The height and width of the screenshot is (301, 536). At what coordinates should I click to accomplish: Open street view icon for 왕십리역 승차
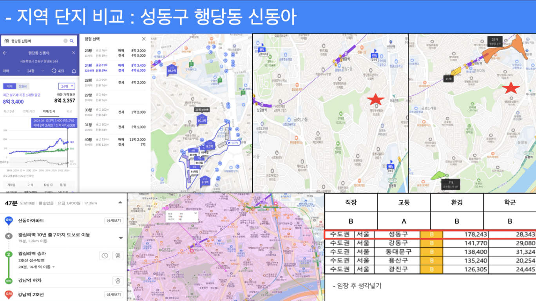pos(117,256)
